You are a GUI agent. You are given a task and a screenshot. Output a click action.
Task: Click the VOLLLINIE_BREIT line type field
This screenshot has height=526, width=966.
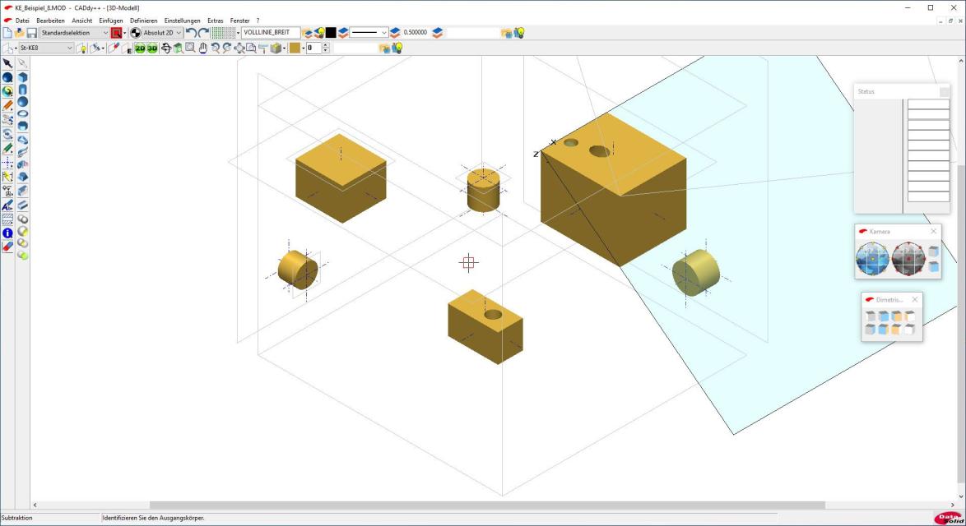click(x=271, y=33)
